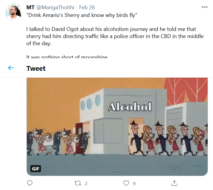Click the GIF badge on the media
Image resolution: width=213 pixels, height=190 pixels.
coord(36,169)
